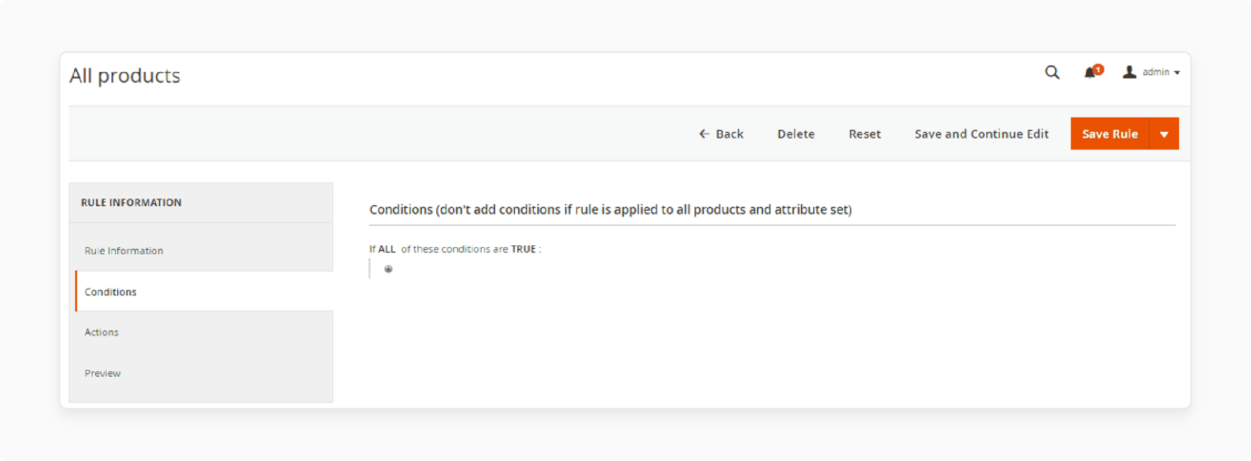Open the search magnifier icon
The image size is (1251, 461).
pyautogui.click(x=1052, y=73)
